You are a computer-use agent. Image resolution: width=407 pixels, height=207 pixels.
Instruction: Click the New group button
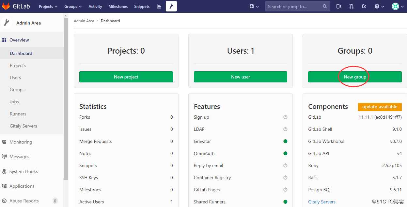[355, 77]
